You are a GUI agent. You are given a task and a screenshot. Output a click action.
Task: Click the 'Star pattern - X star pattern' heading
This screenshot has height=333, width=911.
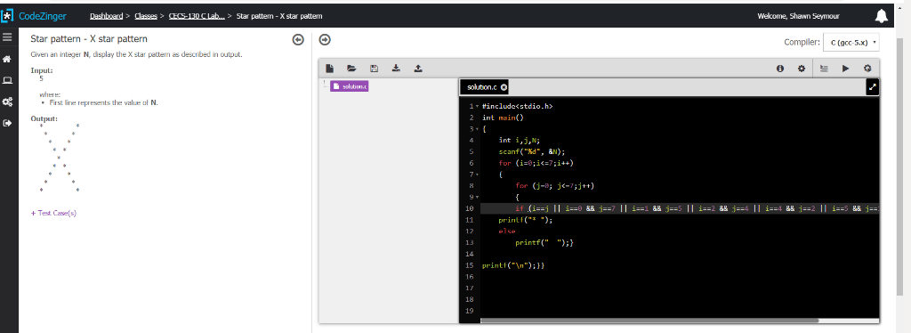coord(89,39)
